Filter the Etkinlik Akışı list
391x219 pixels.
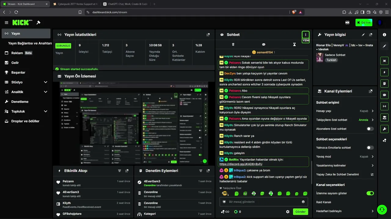[x=119, y=171]
